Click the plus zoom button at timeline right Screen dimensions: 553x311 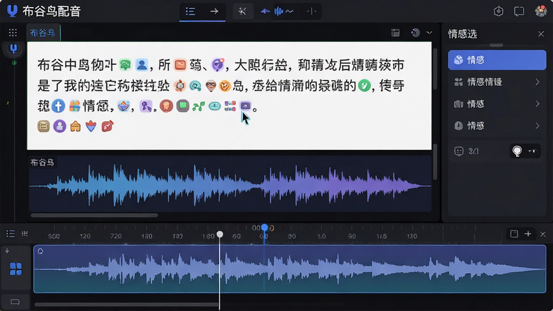click(528, 234)
